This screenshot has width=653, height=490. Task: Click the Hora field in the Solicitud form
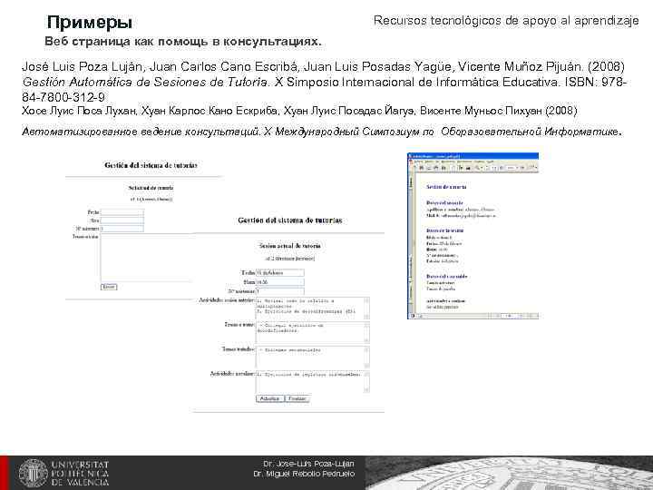[x=122, y=220]
